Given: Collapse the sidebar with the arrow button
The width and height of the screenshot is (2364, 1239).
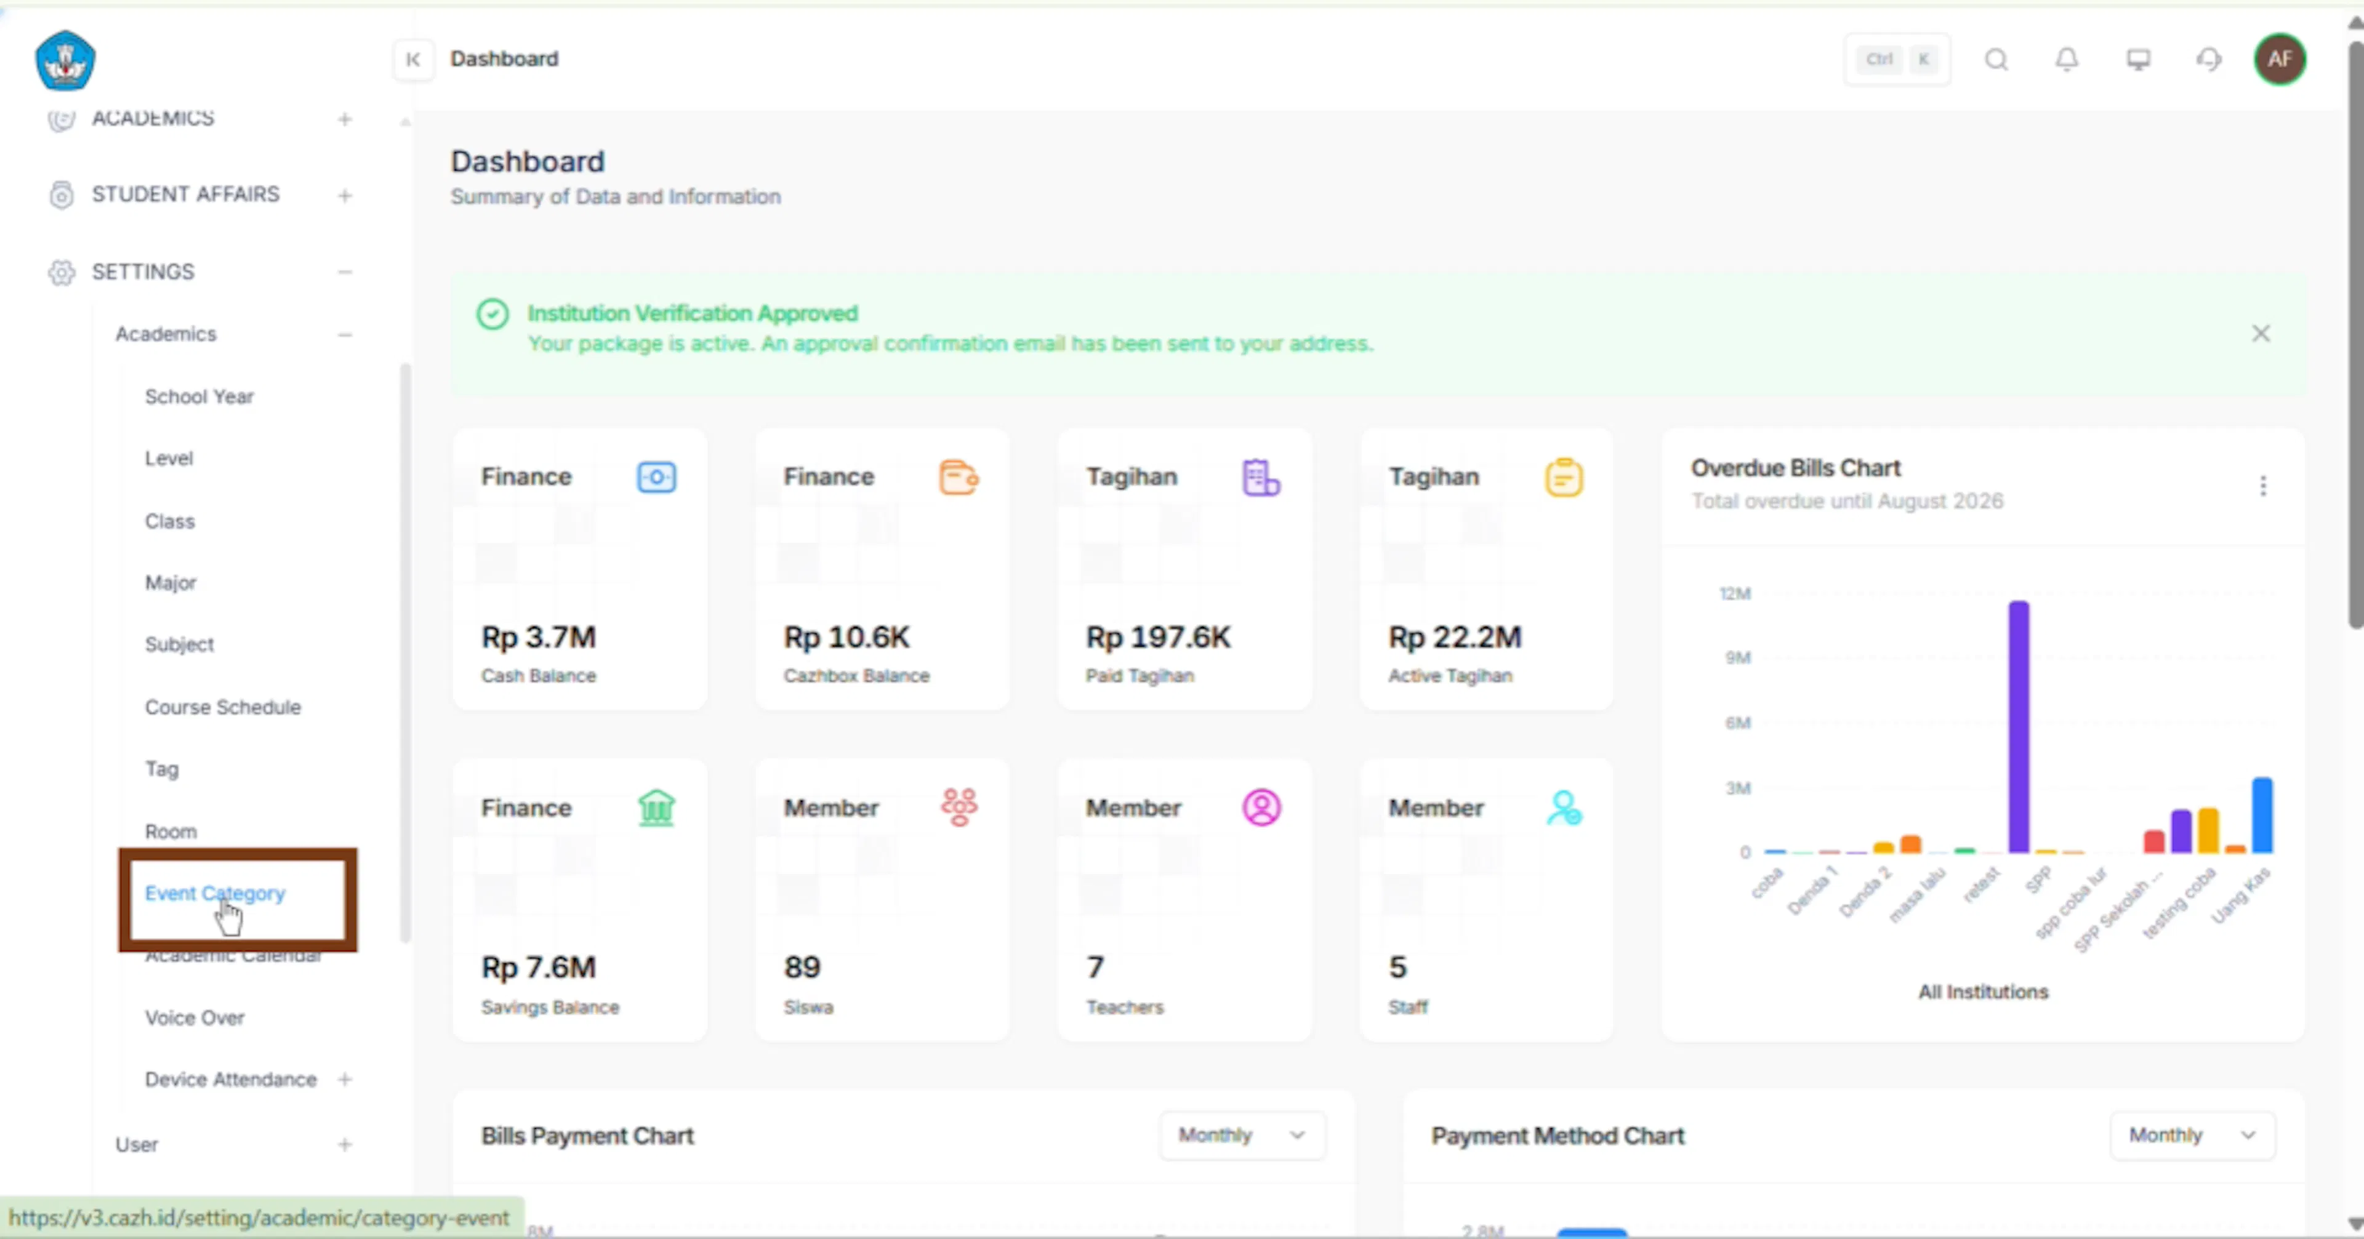Looking at the screenshot, I should [413, 60].
